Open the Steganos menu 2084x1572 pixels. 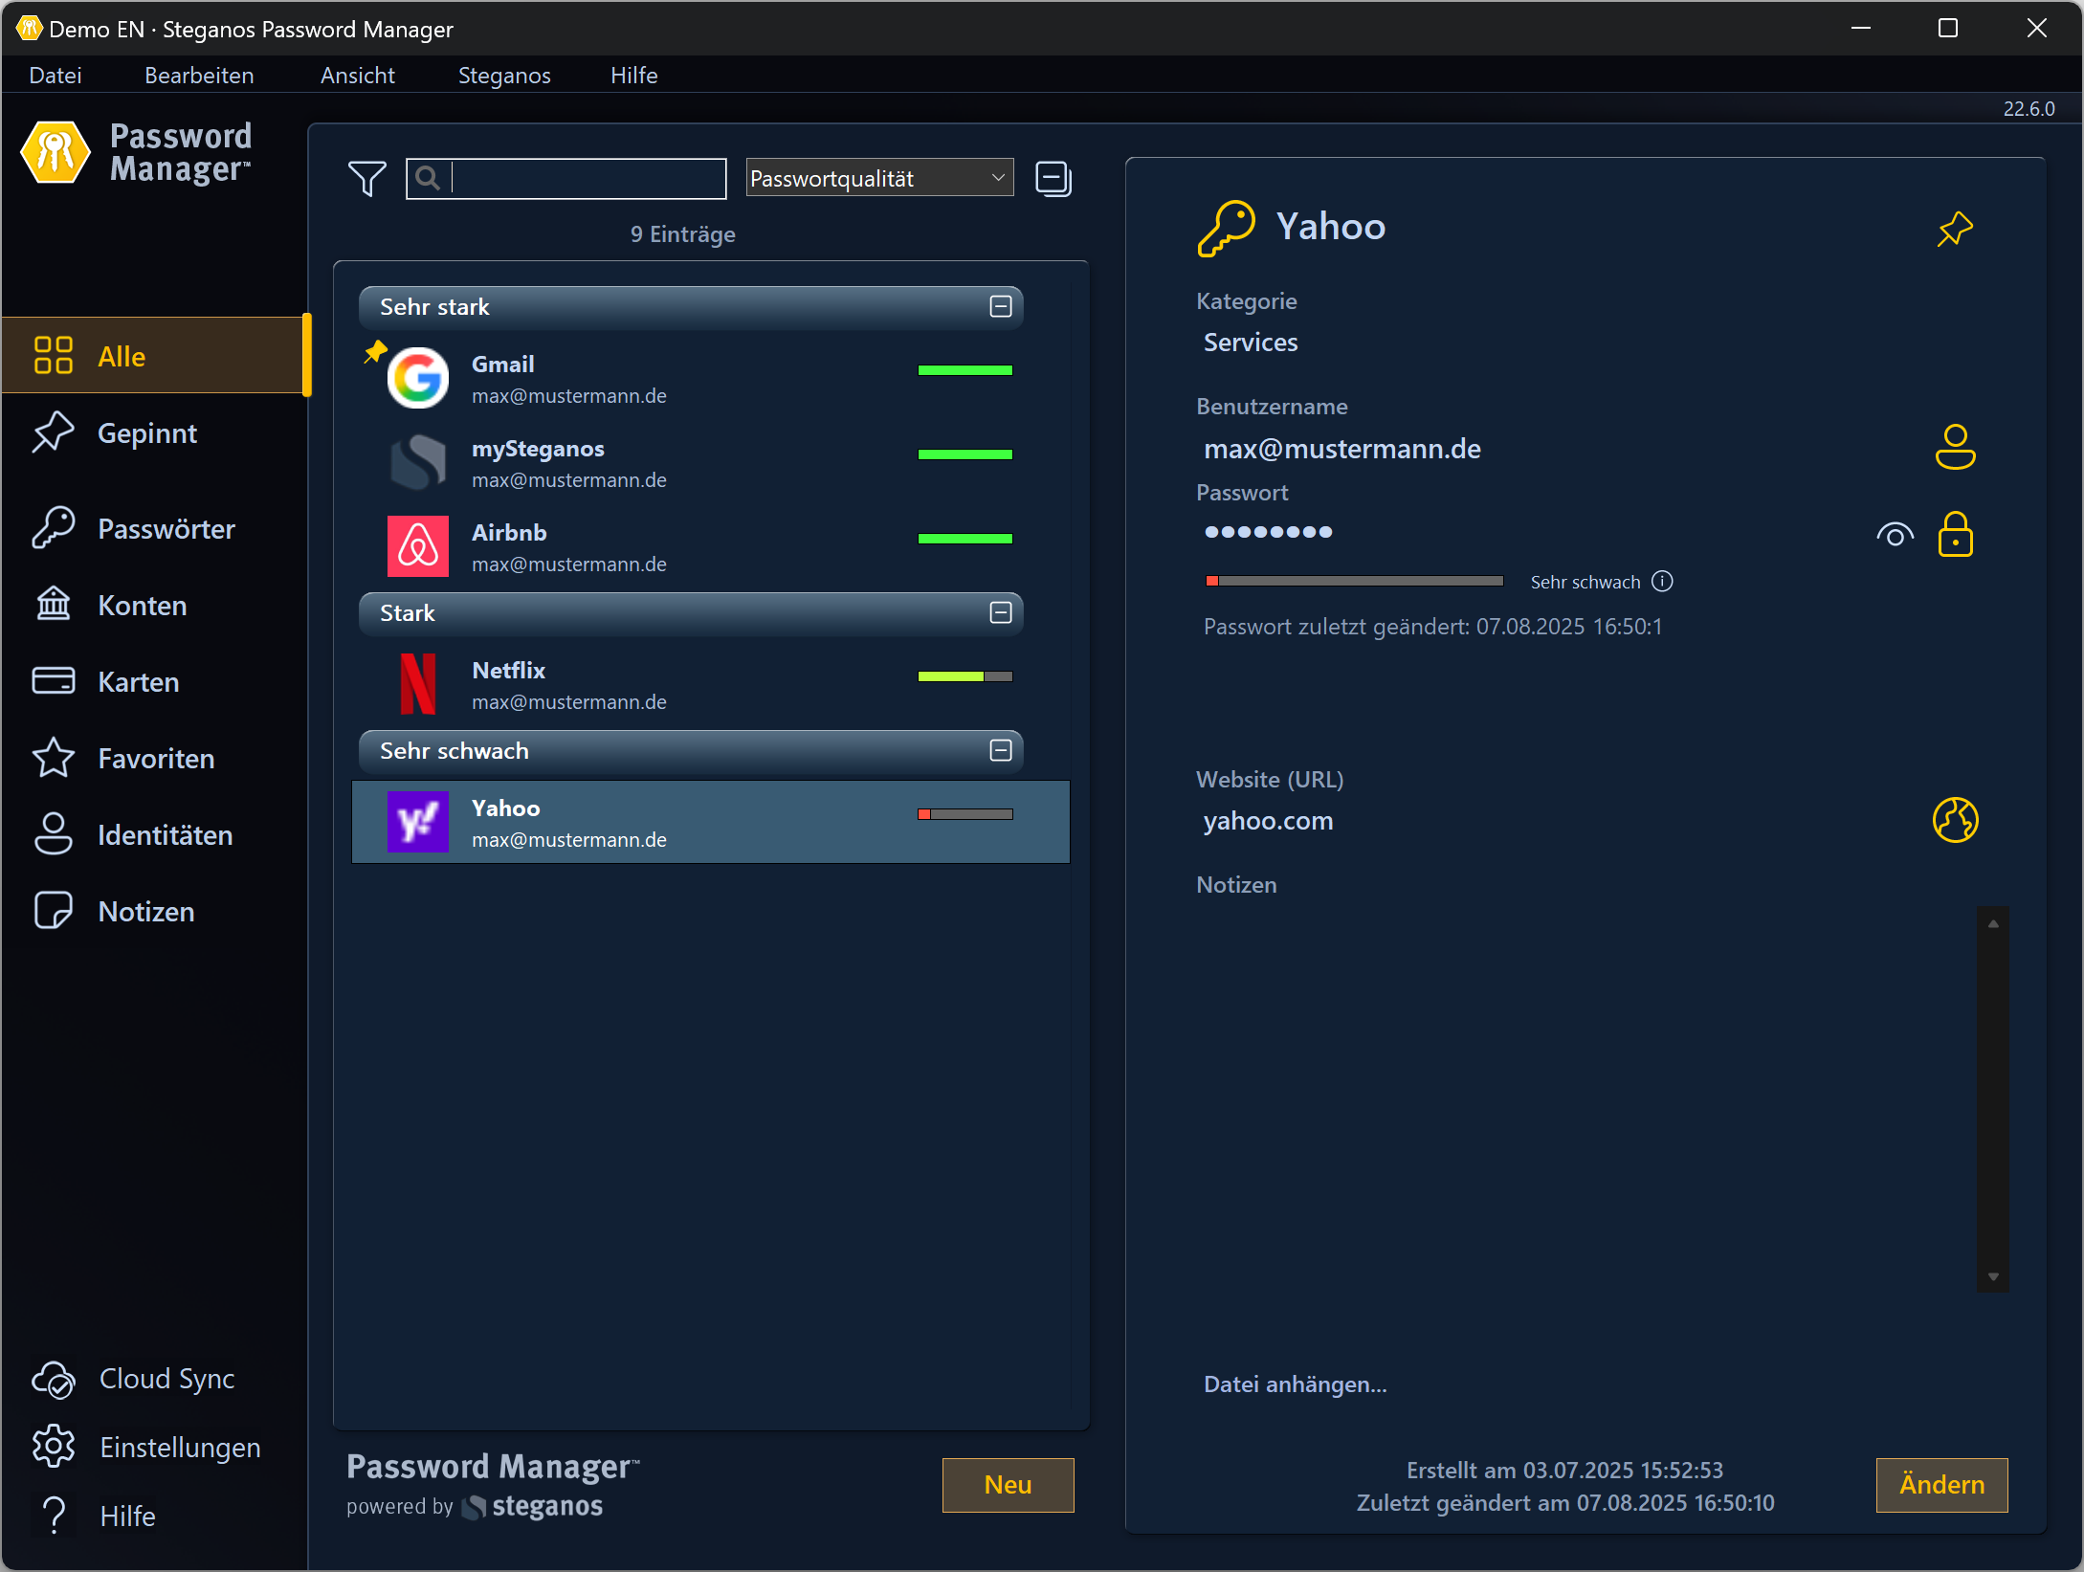point(504,75)
